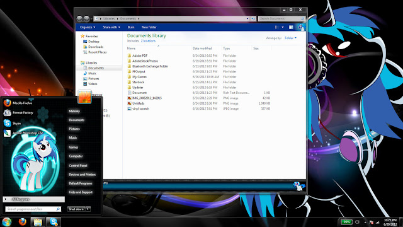Open Documents from the Start menu
The width and height of the screenshot is (403, 227).
76,120
